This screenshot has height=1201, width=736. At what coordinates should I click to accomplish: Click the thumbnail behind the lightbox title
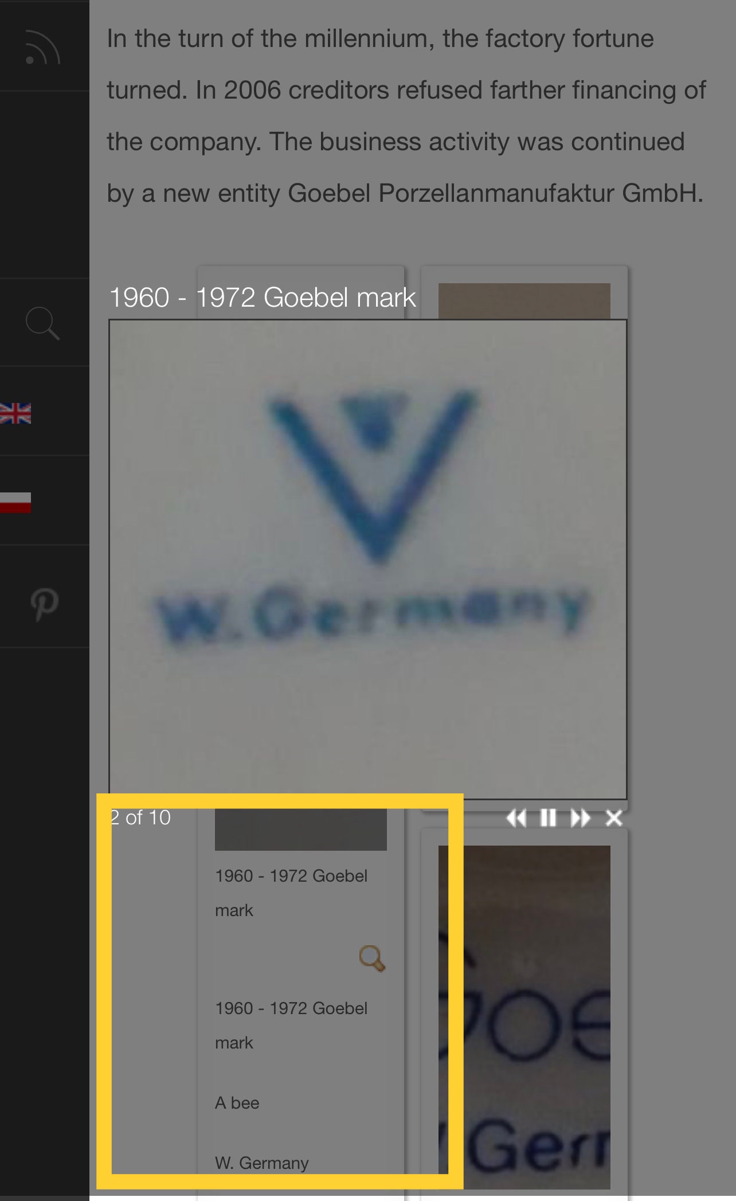point(524,300)
